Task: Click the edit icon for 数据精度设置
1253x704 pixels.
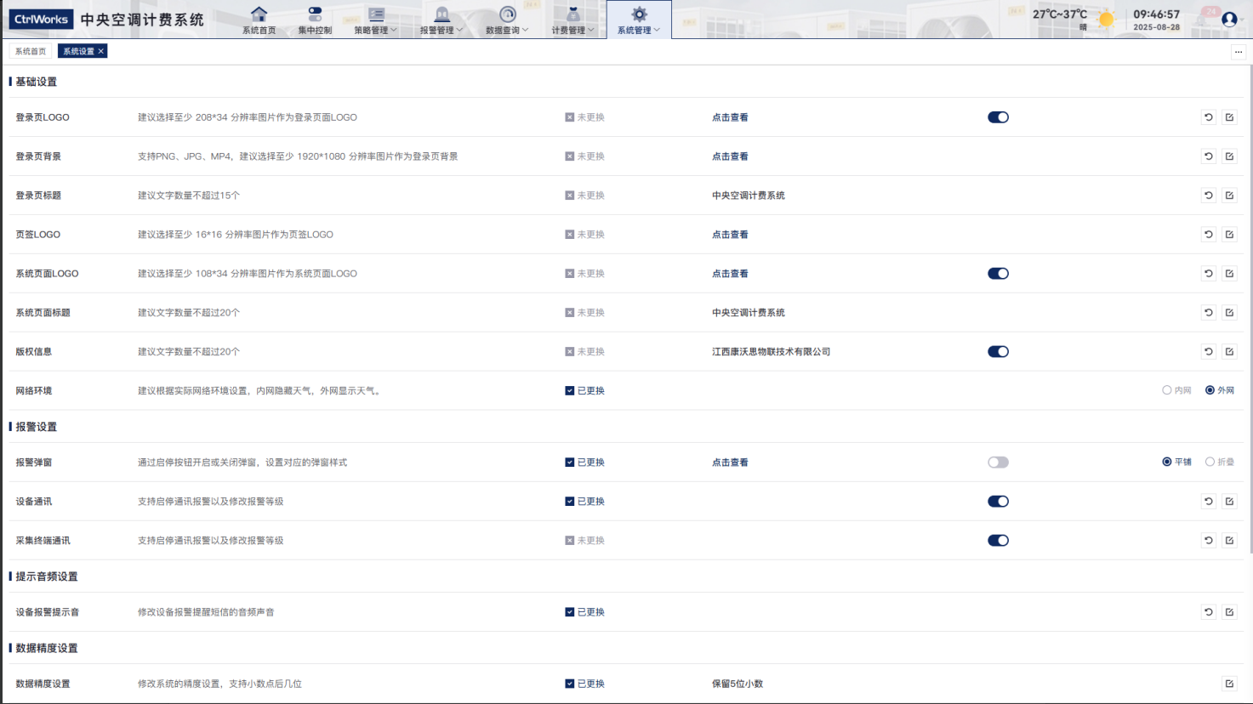Action: pyautogui.click(x=1229, y=684)
